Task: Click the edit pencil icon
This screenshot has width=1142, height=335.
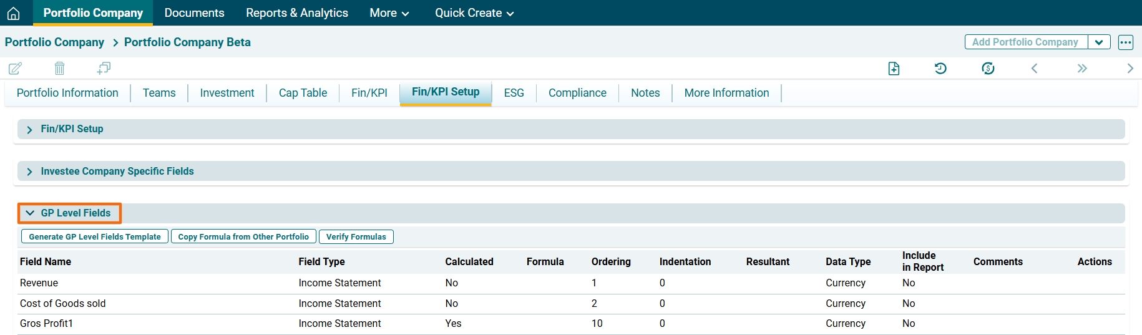Action: (15, 68)
